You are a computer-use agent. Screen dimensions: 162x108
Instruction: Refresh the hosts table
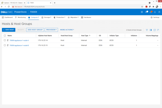click(x=158, y=30)
